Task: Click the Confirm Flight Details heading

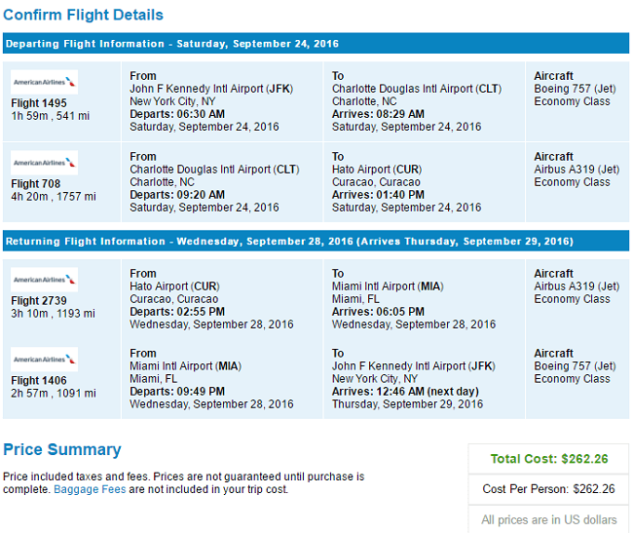Action: (83, 16)
